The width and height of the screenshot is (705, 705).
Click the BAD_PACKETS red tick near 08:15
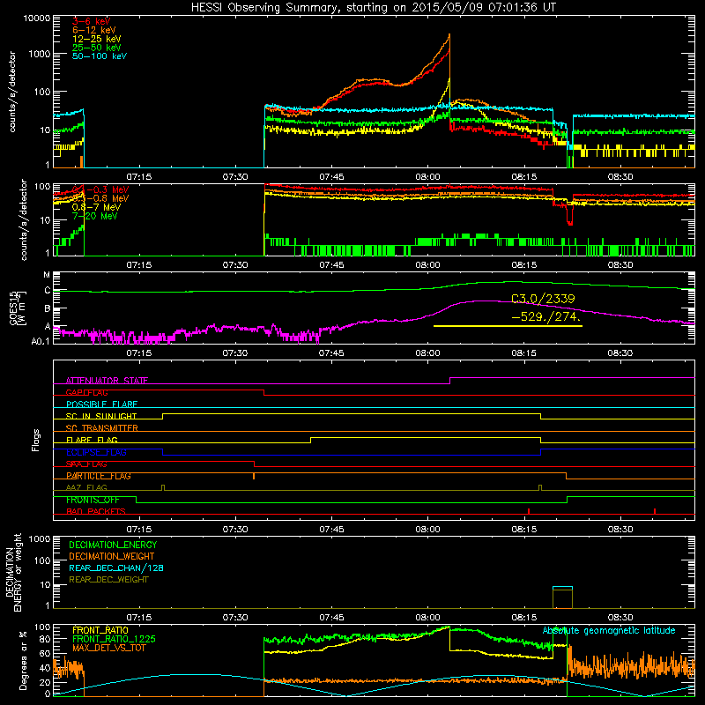[529, 511]
